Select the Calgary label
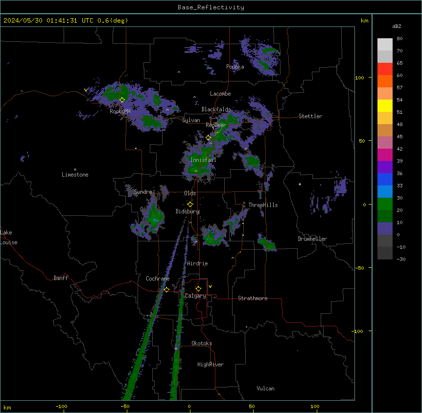422x413 pixels. [195, 296]
